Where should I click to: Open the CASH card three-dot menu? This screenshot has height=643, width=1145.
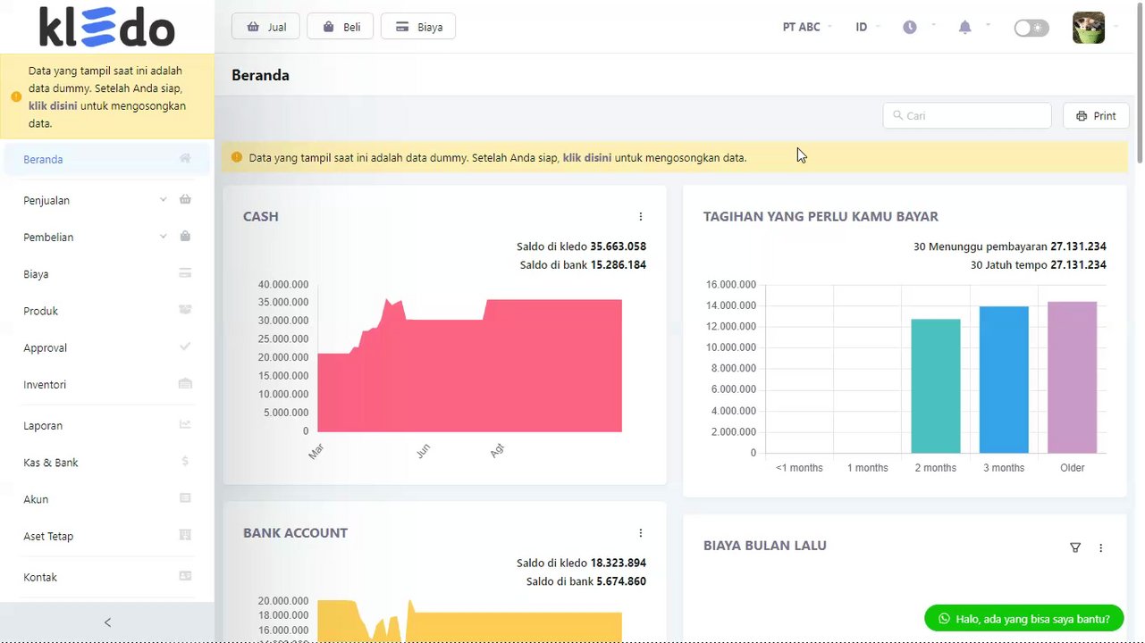click(640, 216)
